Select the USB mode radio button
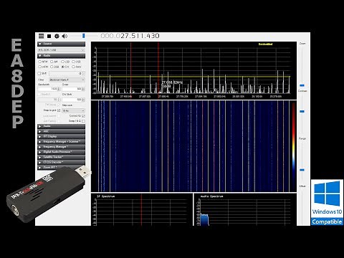 tap(74, 62)
